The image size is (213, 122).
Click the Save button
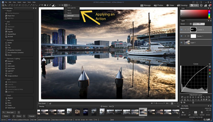[x=6, y=116]
